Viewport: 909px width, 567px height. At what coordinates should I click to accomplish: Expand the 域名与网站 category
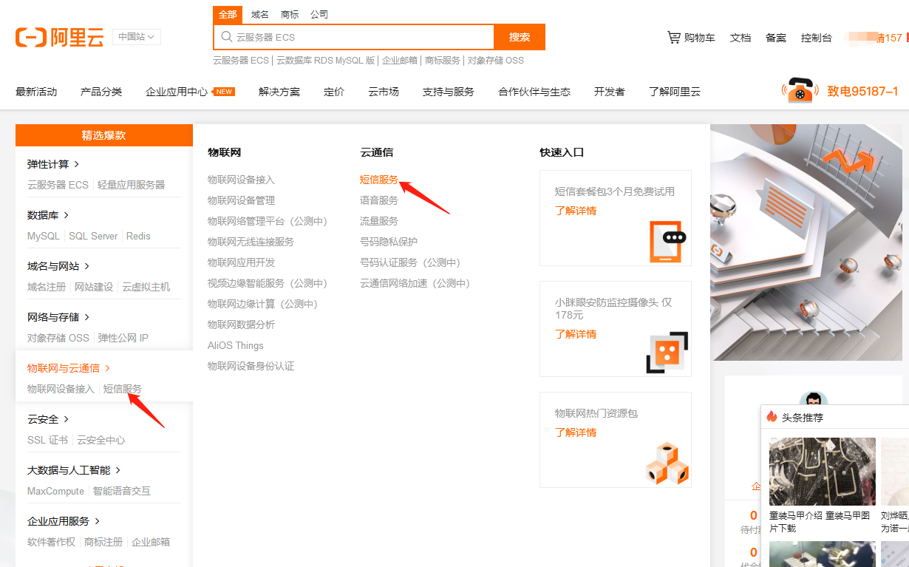coord(58,266)
